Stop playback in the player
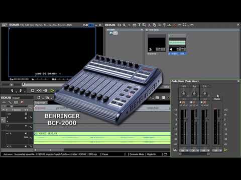Viewport: 241px width, 180px height. (33, 90)
